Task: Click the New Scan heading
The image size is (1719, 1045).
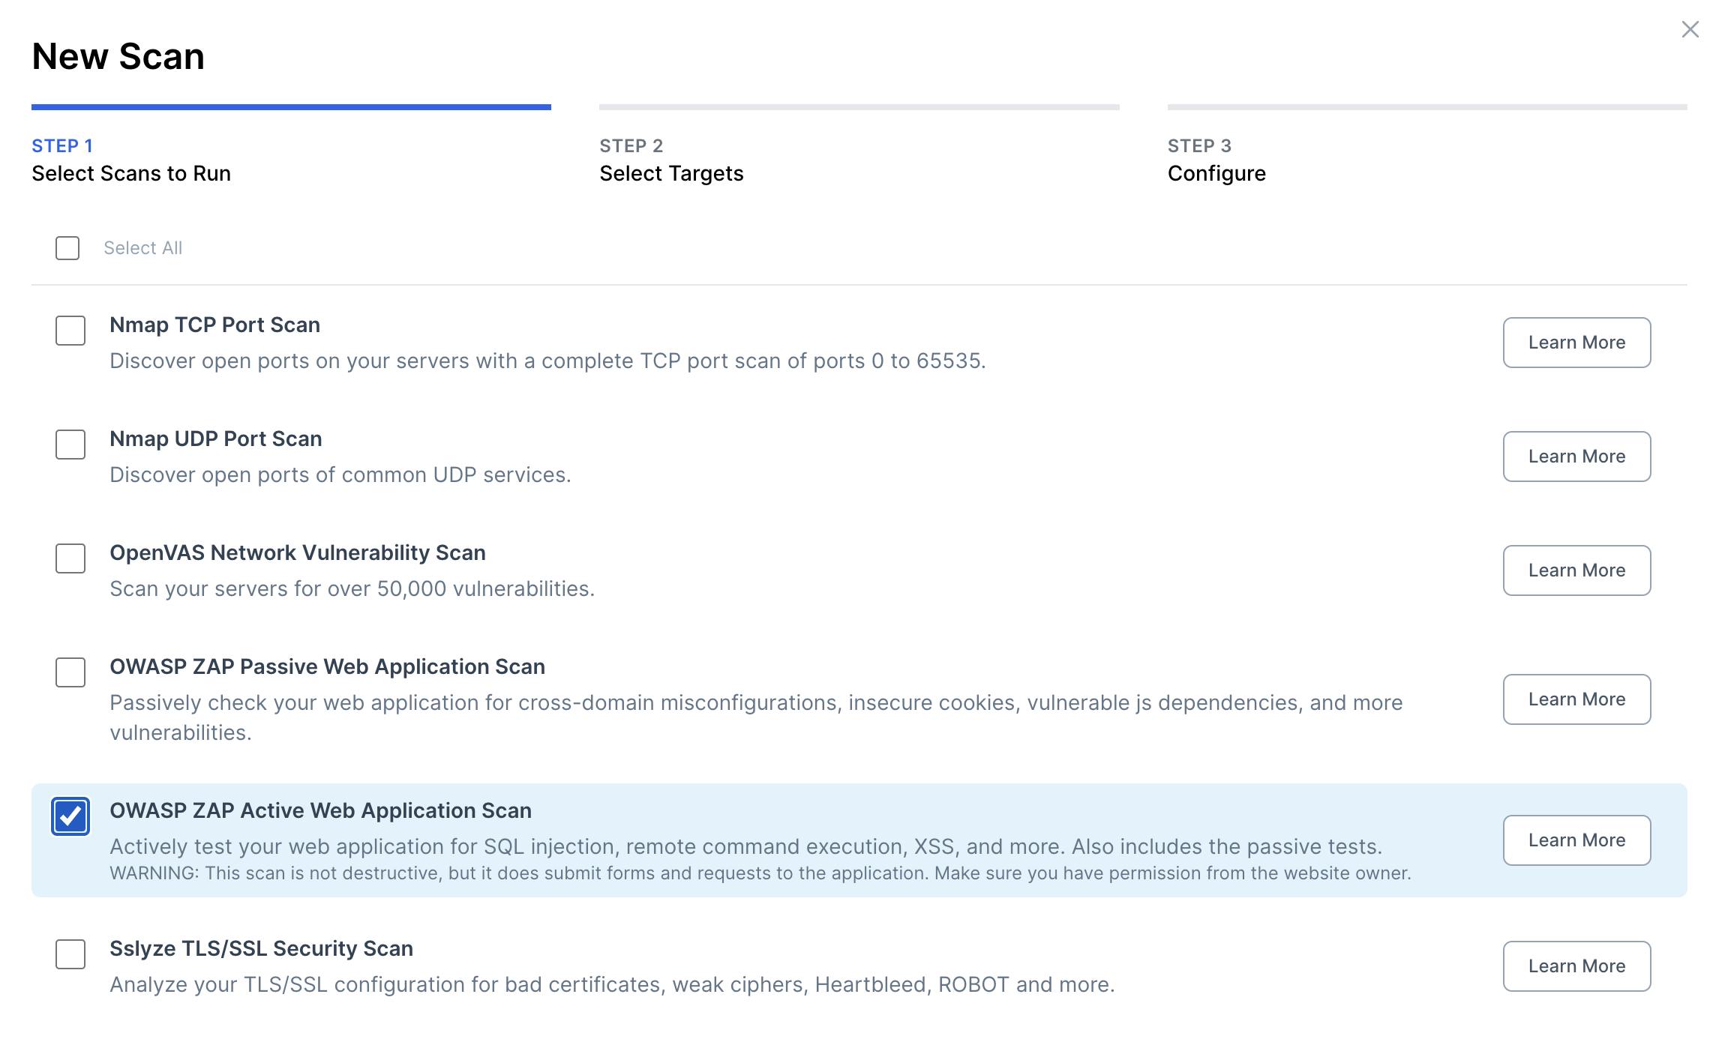Action: point(118,56)
